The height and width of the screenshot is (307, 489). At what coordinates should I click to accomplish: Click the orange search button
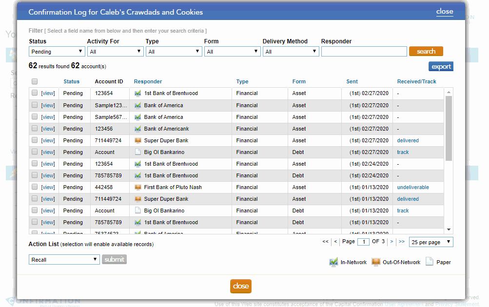pyautogui.click(x=426, y=51)
